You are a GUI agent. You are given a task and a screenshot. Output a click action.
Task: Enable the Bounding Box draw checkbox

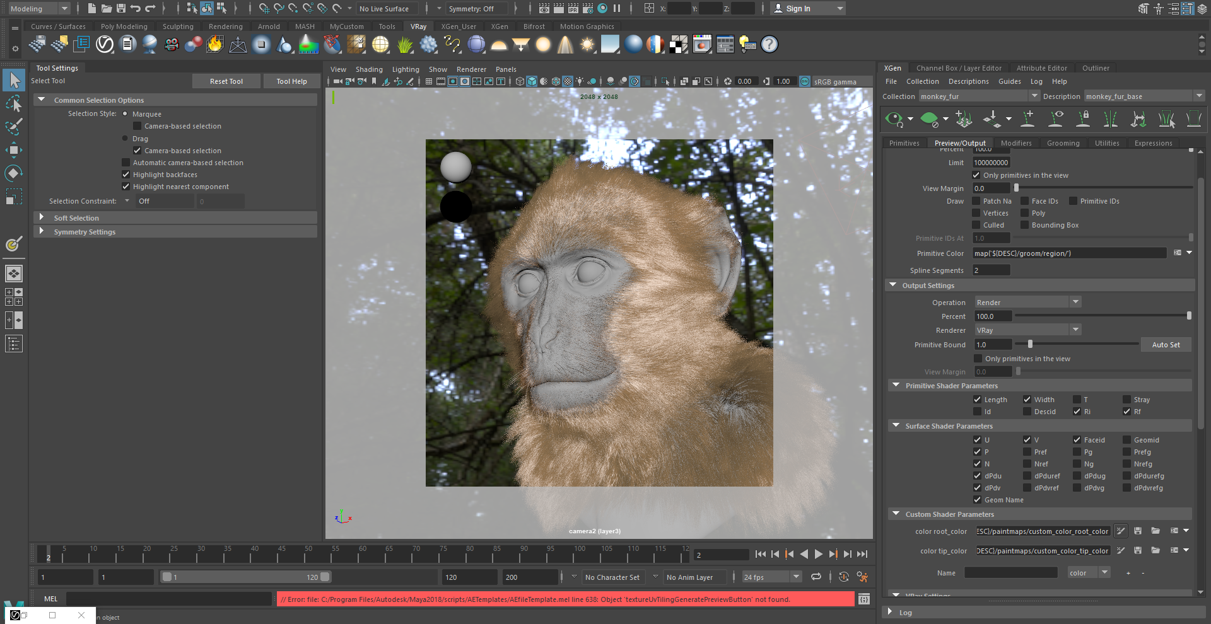(1025, 225)
